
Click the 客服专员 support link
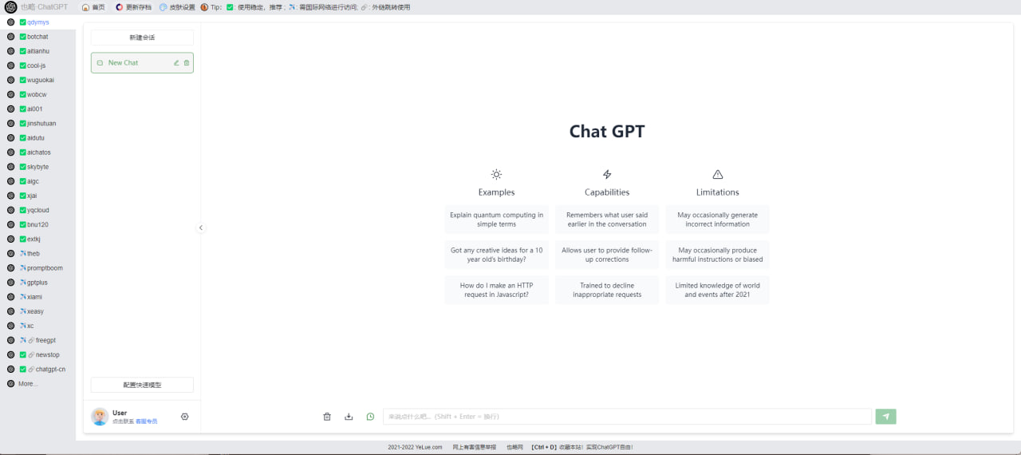(146, 421)
